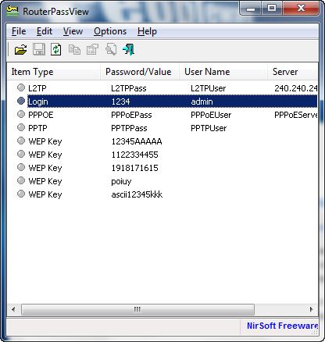Screen dimensions: 325x342
Task: Click the L2TPPass password value
Action: pyautogui.click(x=129, y=88)
